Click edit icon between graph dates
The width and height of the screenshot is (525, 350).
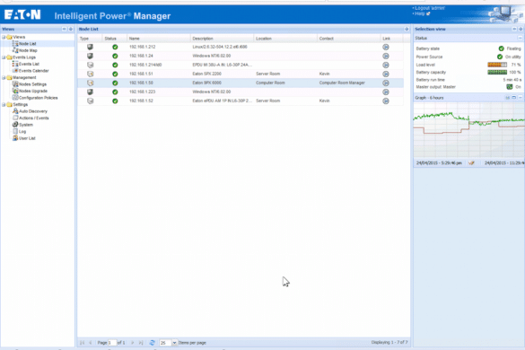tap(471, 163)
